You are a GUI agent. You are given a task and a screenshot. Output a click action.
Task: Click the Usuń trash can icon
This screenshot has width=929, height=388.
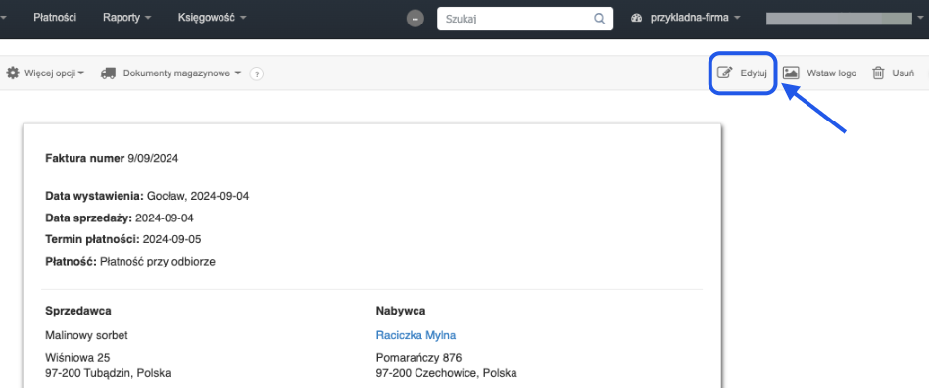coord(878,73)
